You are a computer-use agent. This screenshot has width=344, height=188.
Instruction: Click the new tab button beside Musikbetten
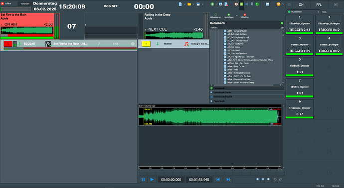pyautogui.click(x=324, y=12)
